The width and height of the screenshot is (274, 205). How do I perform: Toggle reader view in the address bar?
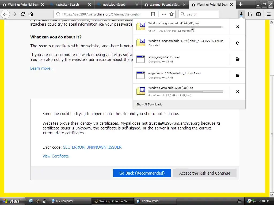[153, 14]
